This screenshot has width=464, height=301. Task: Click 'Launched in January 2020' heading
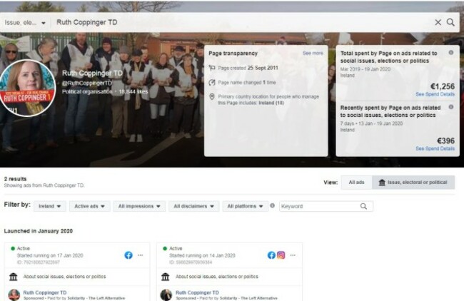(39, 231)
